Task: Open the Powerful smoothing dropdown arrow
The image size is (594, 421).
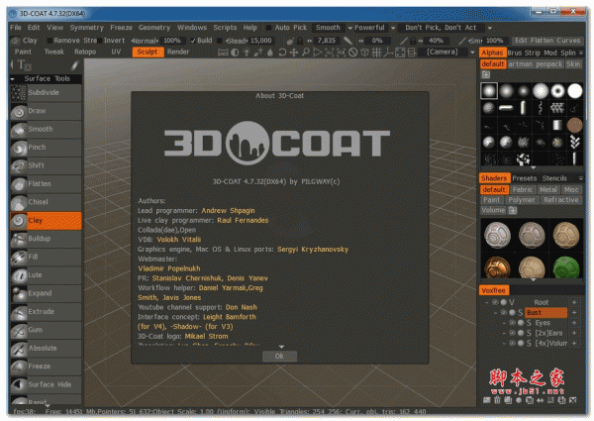Action: [x=393, y=28]
